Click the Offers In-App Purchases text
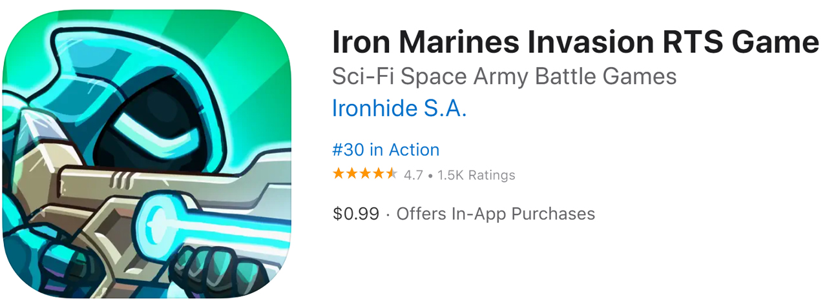Viewport: 827px width, 308px height. [x=496, y=214]
